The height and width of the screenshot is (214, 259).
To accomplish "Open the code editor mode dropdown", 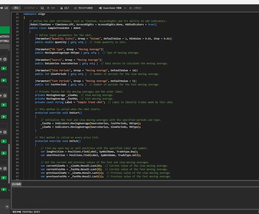I will click(x=31, y=8).
